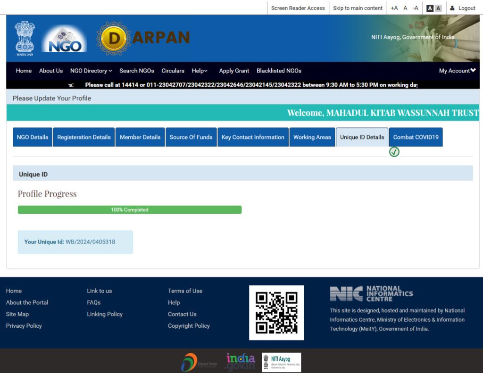
Task: Click the NGO Darpan logo
Action: (142, 38)
